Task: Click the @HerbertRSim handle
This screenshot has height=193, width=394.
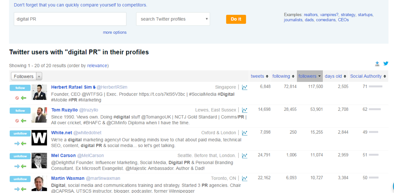Action: [112, 87]
